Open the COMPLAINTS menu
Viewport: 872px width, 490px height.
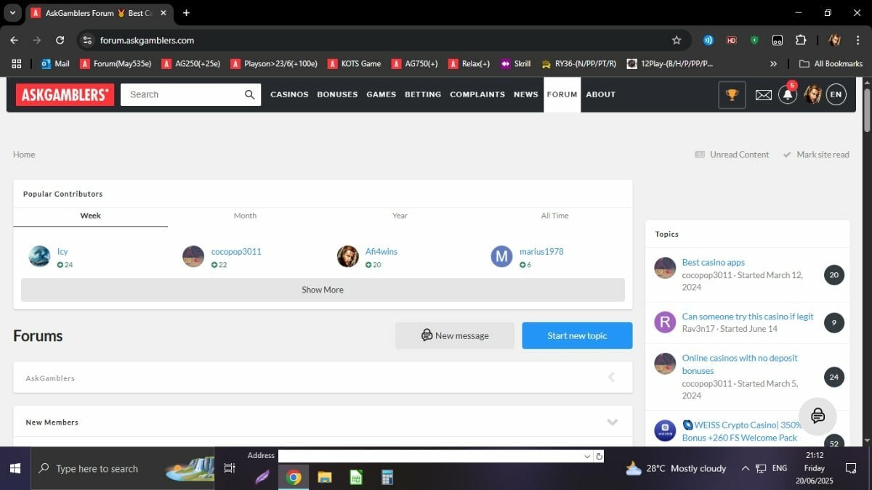tap(477, 94)
